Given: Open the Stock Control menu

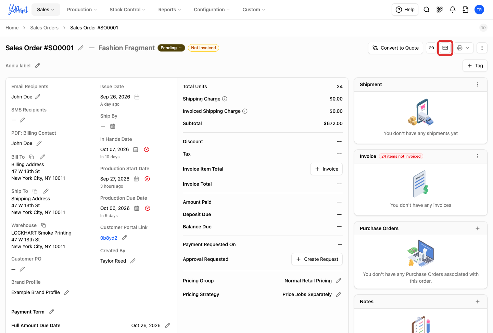Looking at the screenshot, I should pyautogui.click(x=127, y=10).
